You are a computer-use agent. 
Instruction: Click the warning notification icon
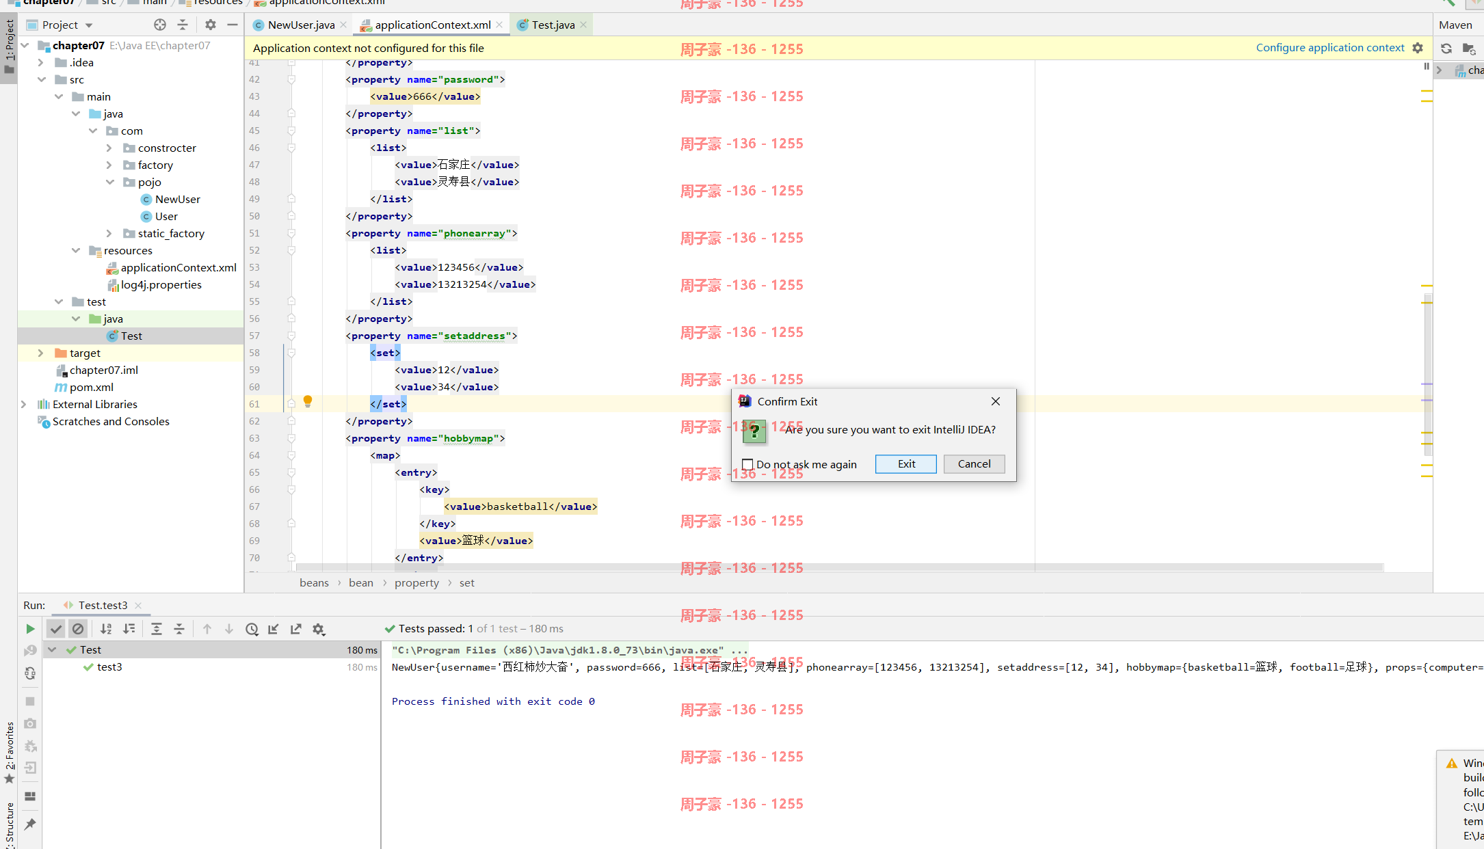tap(1451, 763)
